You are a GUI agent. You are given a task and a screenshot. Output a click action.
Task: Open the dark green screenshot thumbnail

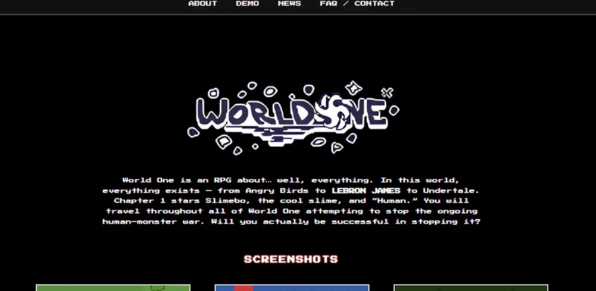(x=471, y=288)
